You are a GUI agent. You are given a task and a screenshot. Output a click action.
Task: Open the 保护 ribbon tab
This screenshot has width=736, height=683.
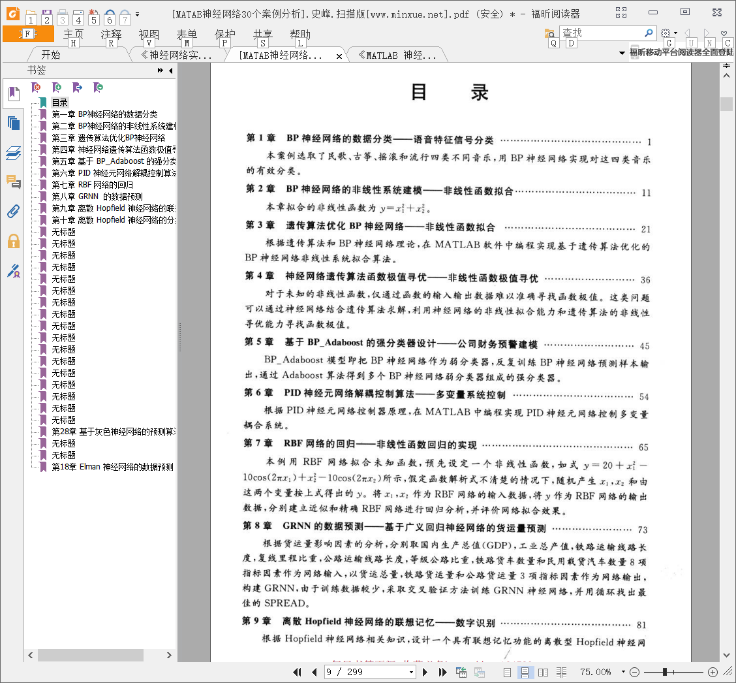pos(224,35)
